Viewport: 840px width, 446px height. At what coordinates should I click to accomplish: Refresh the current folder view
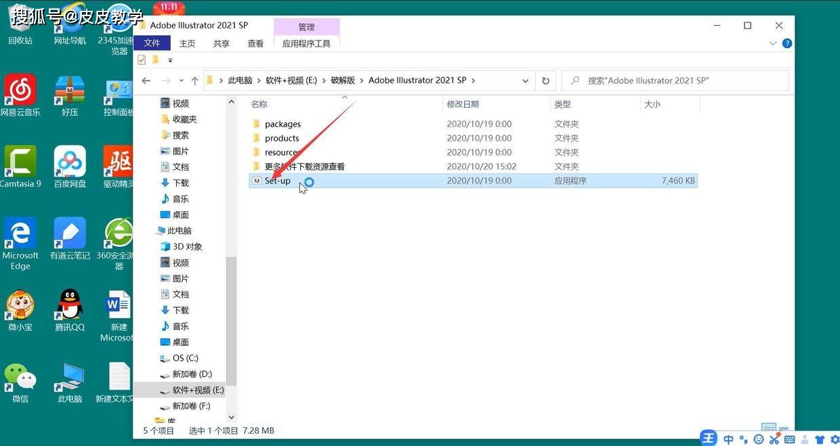tap(545, 81)
